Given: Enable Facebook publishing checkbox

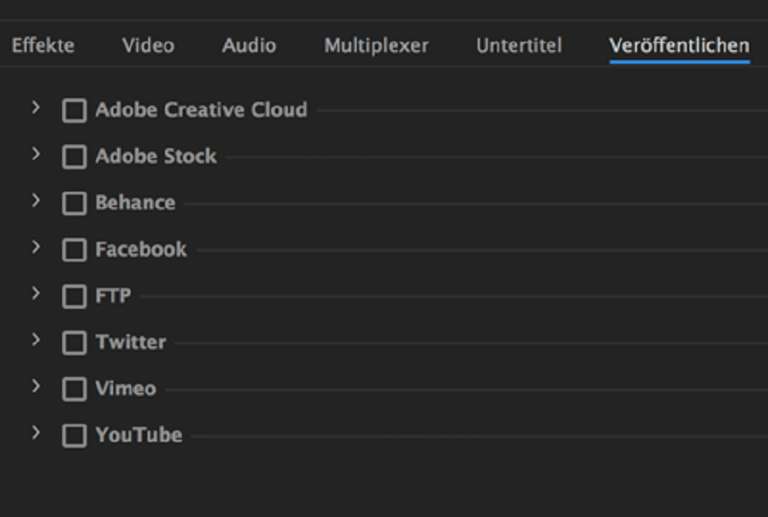Looking at the screenshot, I should click(74, 250).
